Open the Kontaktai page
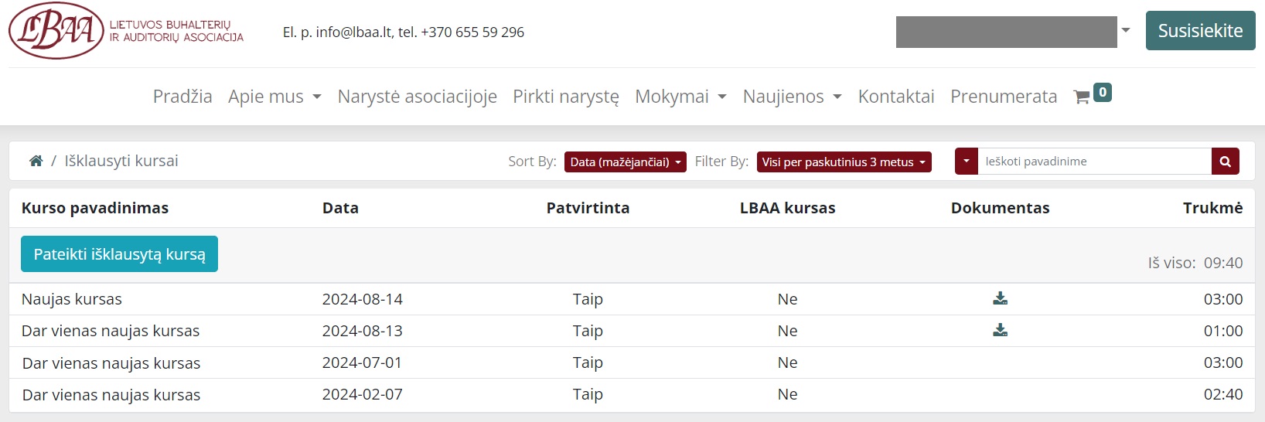 [x=895, y=97]
